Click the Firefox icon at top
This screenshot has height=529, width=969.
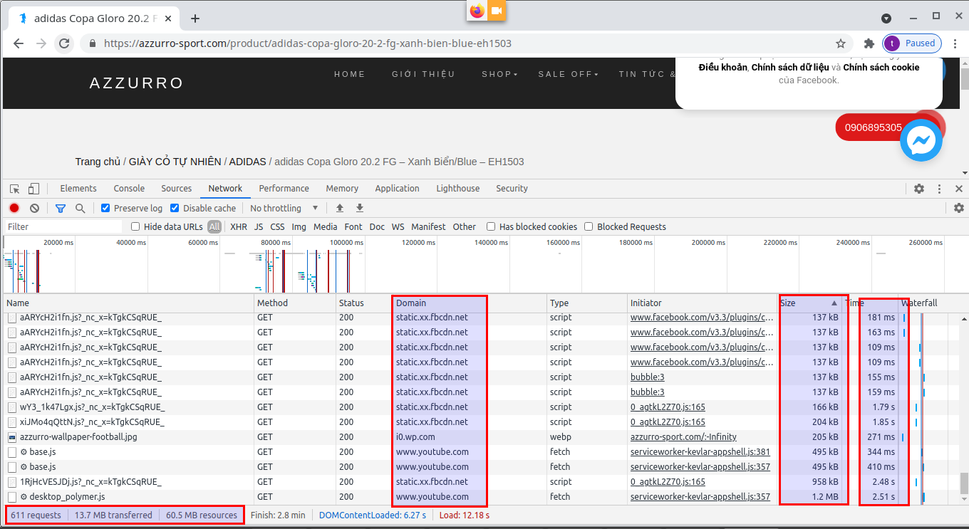coord(477,11)
